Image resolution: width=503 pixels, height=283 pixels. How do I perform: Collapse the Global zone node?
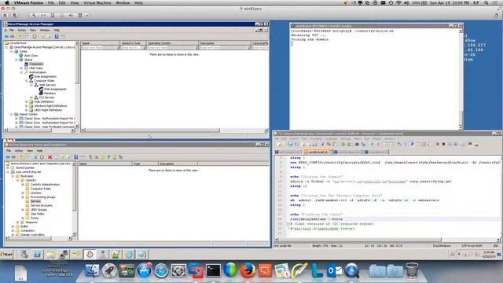(x=17, y=60)
